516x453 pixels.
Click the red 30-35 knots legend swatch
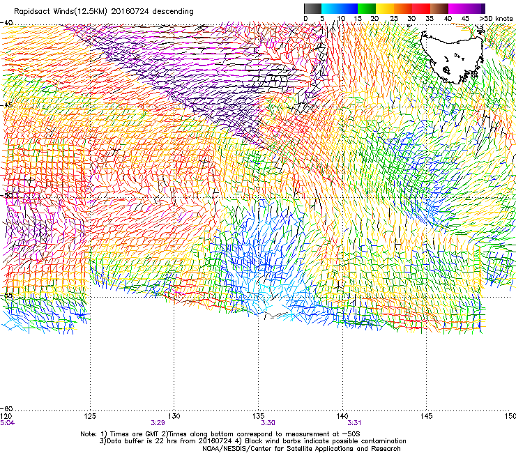(x=421, y=8)
